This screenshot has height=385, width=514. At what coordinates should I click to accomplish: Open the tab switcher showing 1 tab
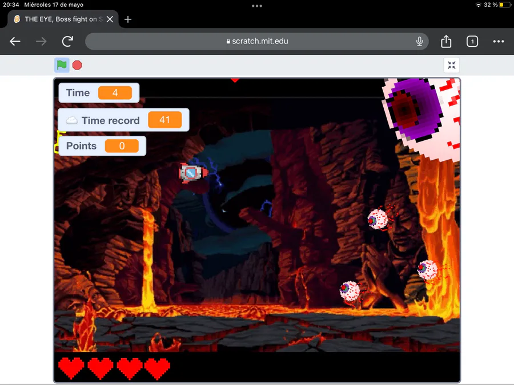(472, 41)
